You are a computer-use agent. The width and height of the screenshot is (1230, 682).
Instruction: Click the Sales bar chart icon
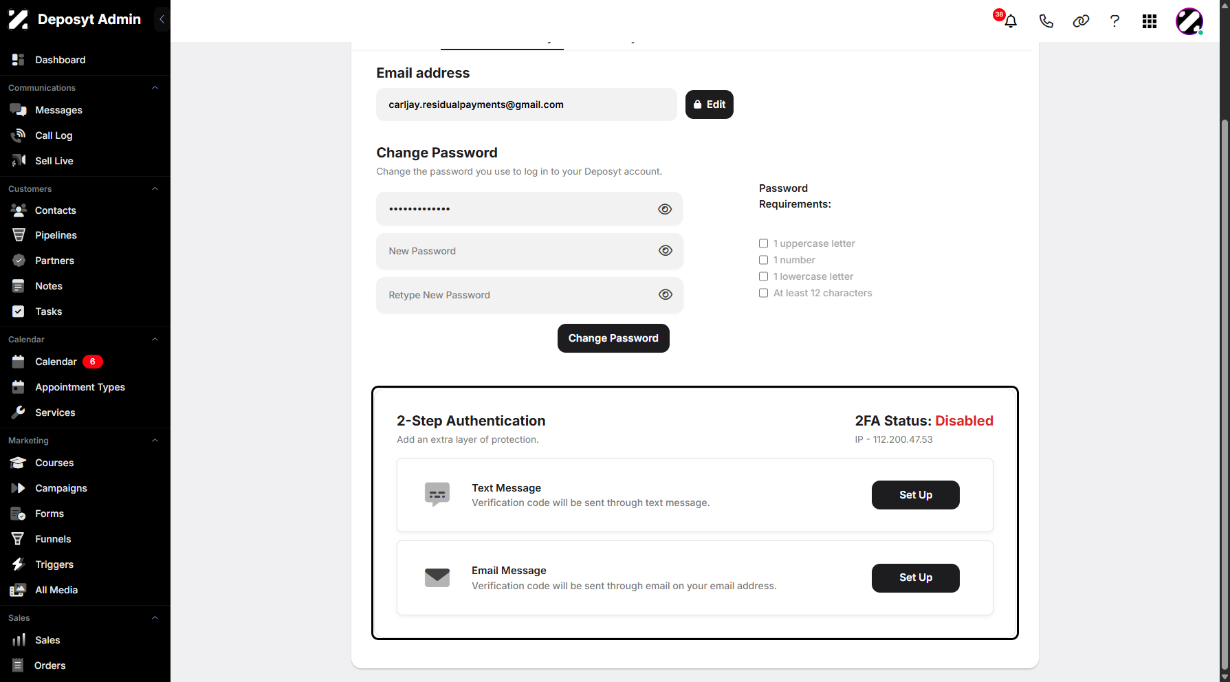click(19, 640)
